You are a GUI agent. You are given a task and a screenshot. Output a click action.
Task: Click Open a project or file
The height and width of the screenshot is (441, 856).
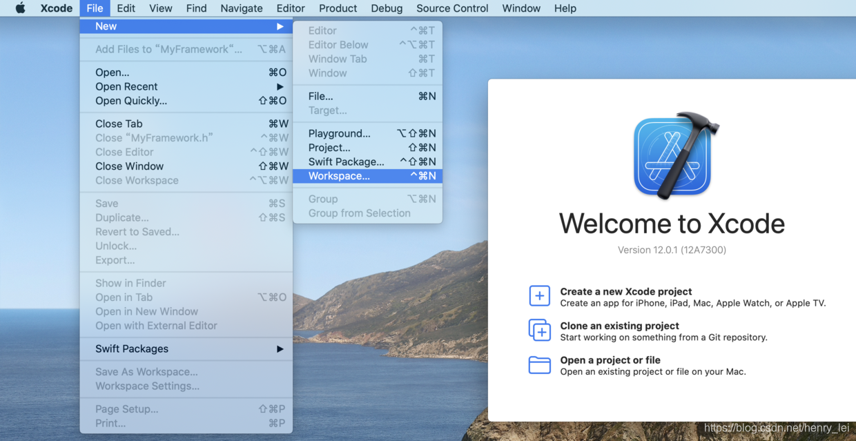[610, 360]
